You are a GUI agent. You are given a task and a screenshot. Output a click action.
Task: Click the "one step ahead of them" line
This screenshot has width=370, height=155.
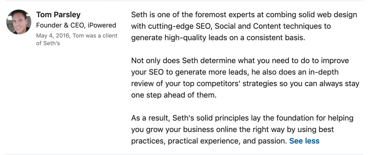point(174,95)
